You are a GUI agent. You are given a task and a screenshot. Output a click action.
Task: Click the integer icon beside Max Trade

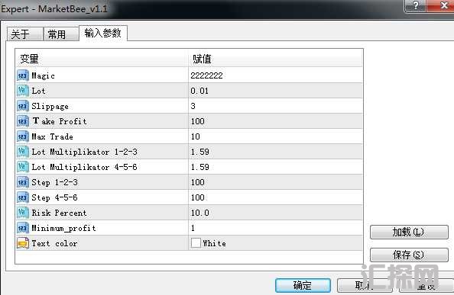coord(23,136)
